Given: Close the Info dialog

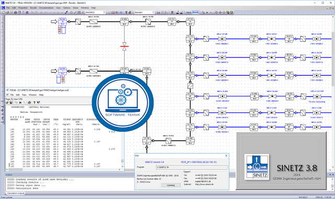Looking at the screenshot, I should pos(226,156).
